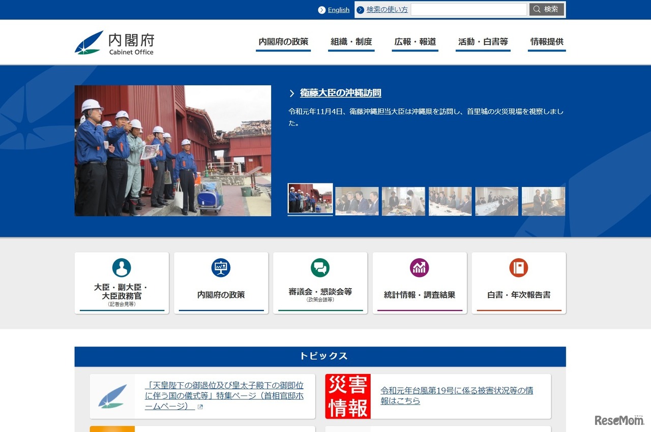Select the 情報提供 navigation item
Viewport: 651px width, 432px height.
pyautogui.click(x=547, y=42)
